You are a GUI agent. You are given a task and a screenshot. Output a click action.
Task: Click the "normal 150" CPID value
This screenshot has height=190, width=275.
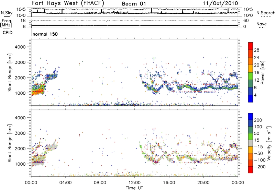click(x=45, y=34)
